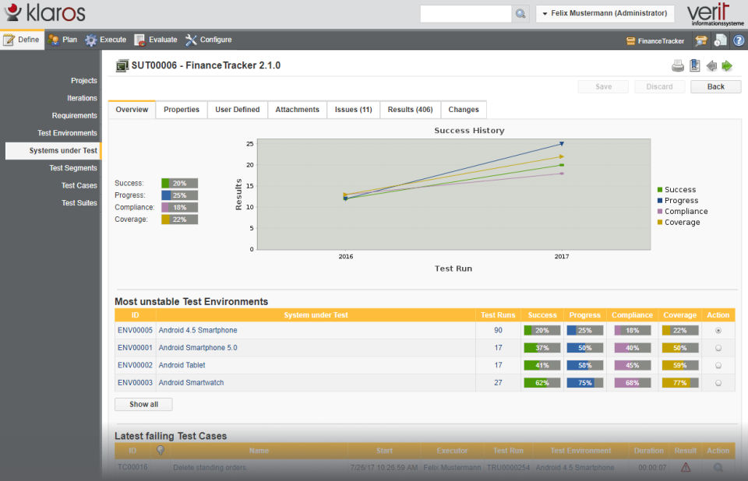This screenshot has height=481, width=748.
Task: Click the Coverage legend yellow swatch
Action: pyautogui.click(x=660, y=222)
